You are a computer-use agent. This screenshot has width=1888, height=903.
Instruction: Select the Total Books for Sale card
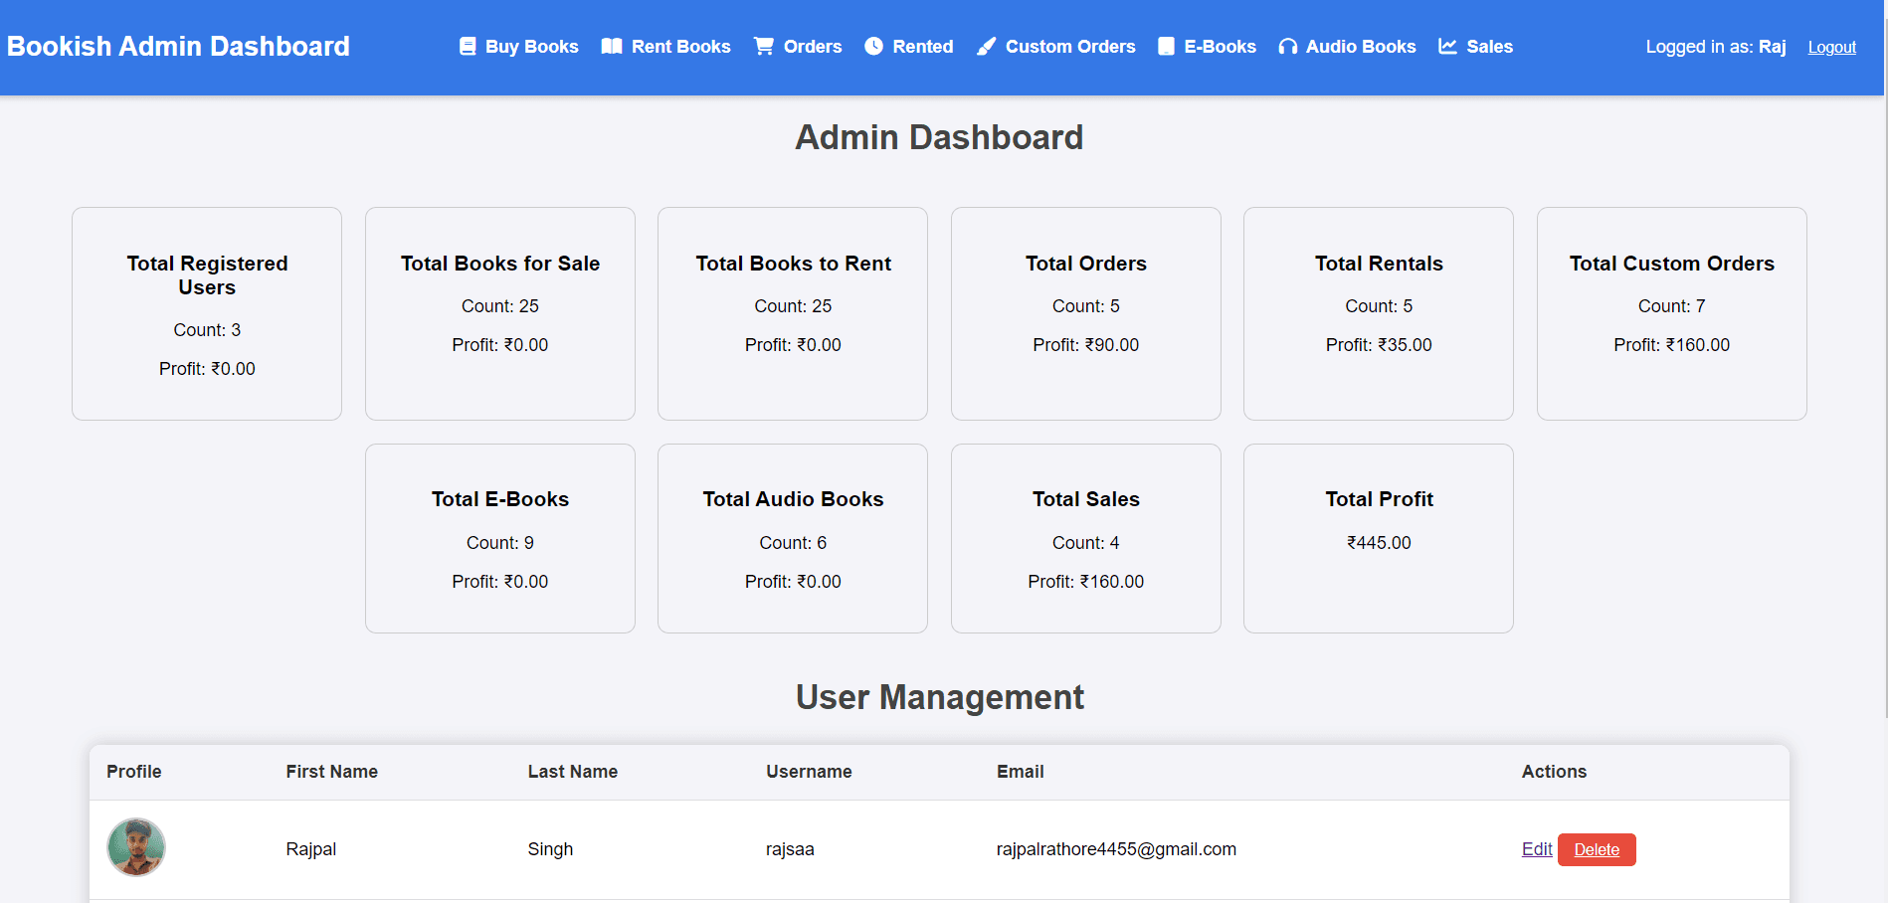[500, 313]
